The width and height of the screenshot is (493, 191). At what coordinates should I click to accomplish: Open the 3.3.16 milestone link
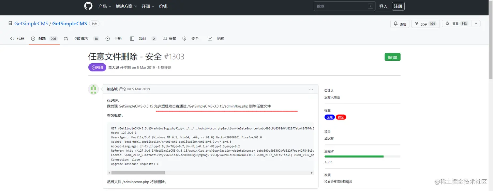point(328,162)
